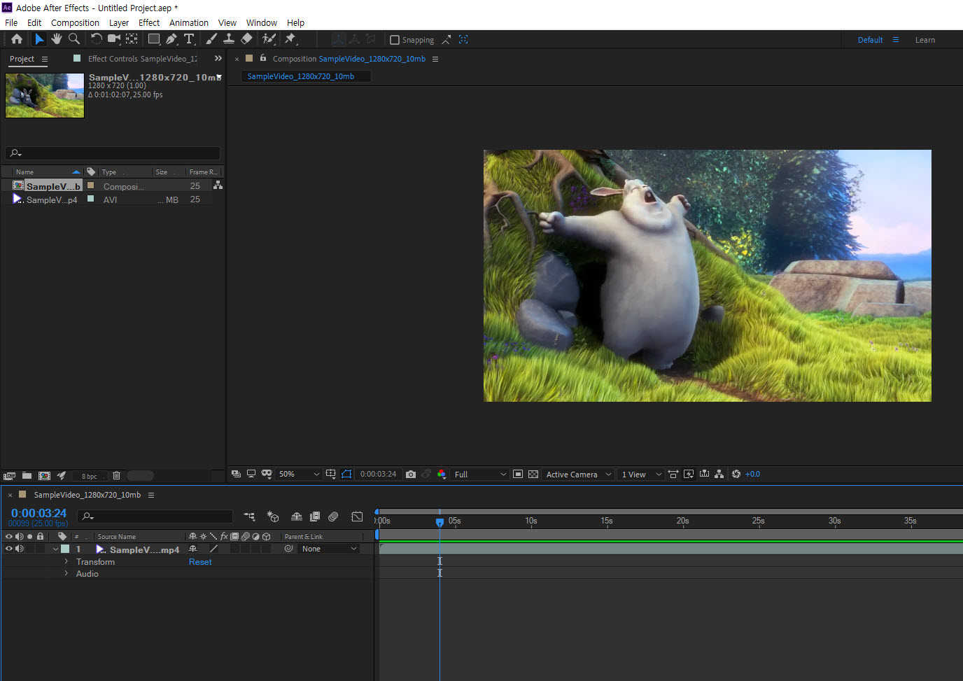963x681 pixels.
Task: Click the Reset Exposure icon
Action: [736, 475]
